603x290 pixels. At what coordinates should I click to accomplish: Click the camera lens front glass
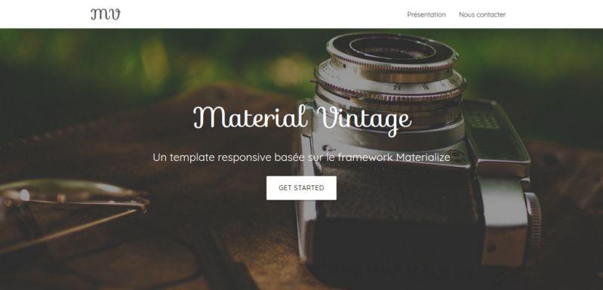pos(392,48)
